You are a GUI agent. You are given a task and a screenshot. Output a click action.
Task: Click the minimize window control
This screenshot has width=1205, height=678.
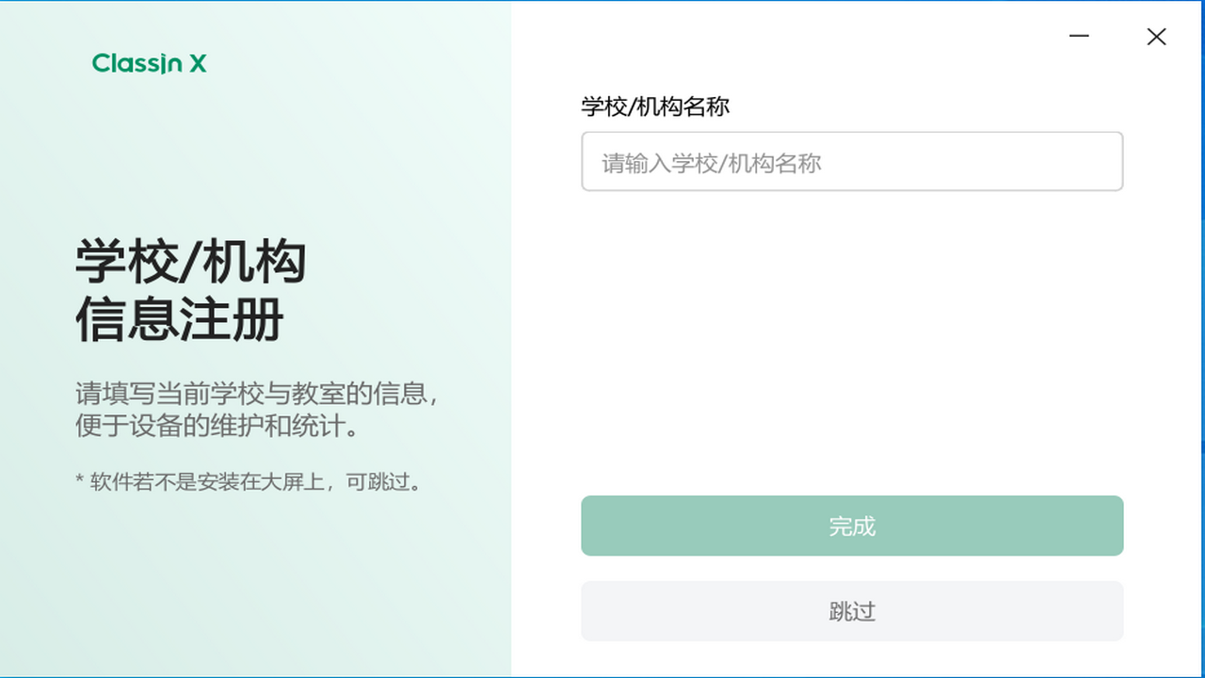tap(1079, 37)
